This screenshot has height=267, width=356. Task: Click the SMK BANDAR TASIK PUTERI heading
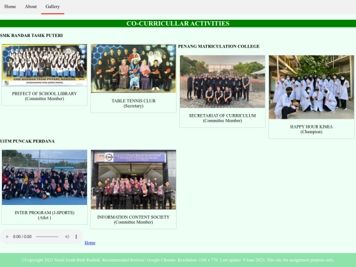(x=32, y=36)
